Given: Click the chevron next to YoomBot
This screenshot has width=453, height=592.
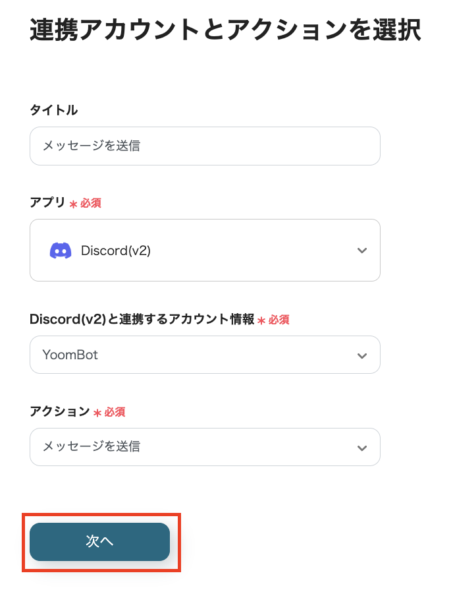Looking at the screenshot, I should pyautogui.click(x=361, y=355).
